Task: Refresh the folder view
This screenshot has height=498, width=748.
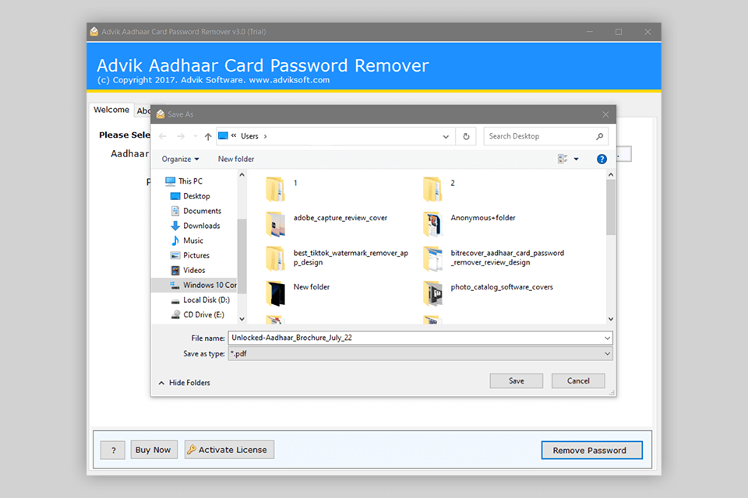Action: pos(466,136)
